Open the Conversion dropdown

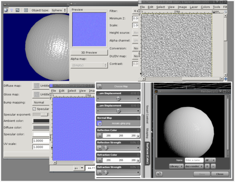pos(135,48)
